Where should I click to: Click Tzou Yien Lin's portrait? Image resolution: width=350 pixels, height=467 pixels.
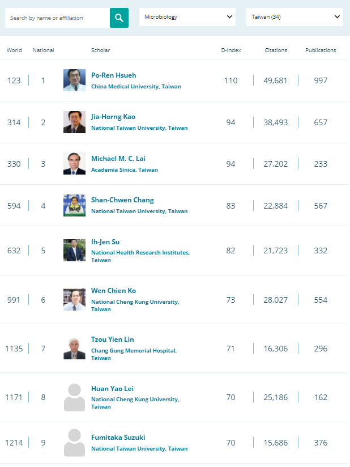point(74,349)
